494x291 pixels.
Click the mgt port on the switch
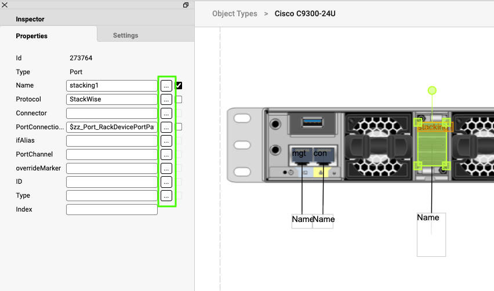pos(300,155)
